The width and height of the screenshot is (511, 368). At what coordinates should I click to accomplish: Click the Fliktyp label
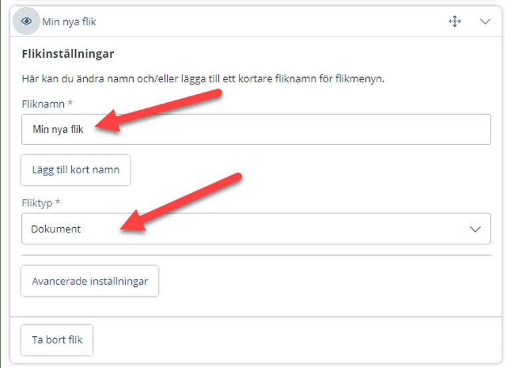coord(37,203)
